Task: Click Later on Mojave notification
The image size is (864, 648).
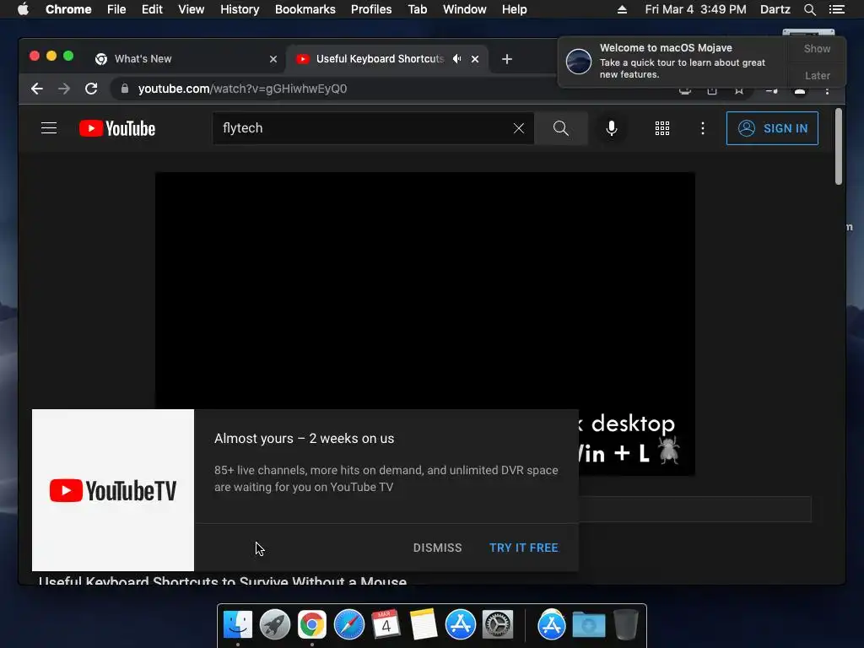Action: point(817,75)
